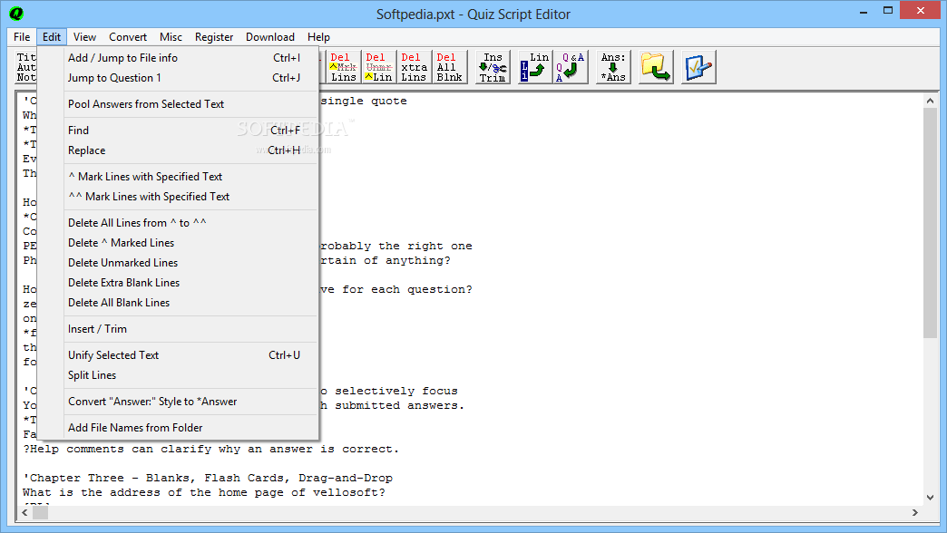Screen dimensions: 947x533
Task: Click the vertical scrollbar down arrow
Action: pos(930,498)
